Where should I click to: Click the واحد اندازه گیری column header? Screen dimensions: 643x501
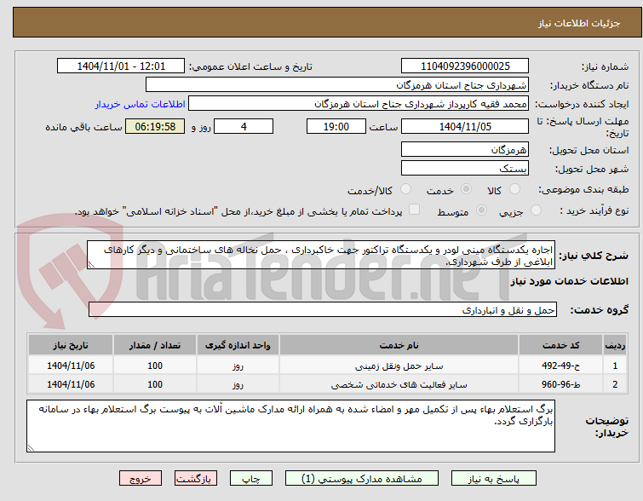[238, 345]
